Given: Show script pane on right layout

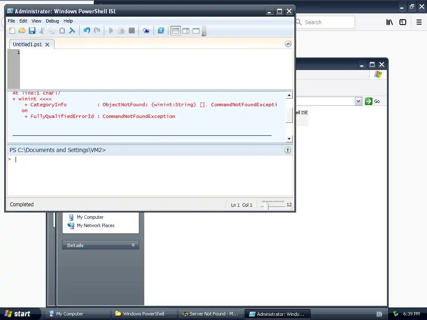Looking at the screenshot, I should [186, 31].
